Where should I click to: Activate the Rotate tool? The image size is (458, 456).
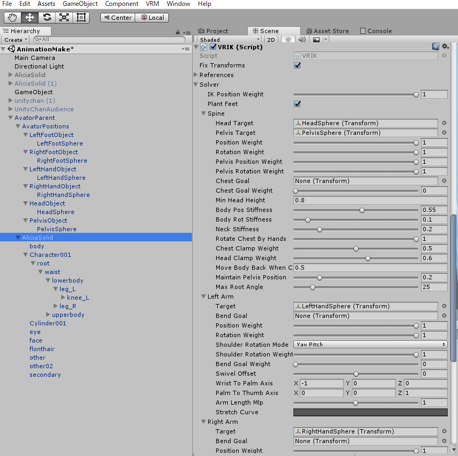pos(47,17)
